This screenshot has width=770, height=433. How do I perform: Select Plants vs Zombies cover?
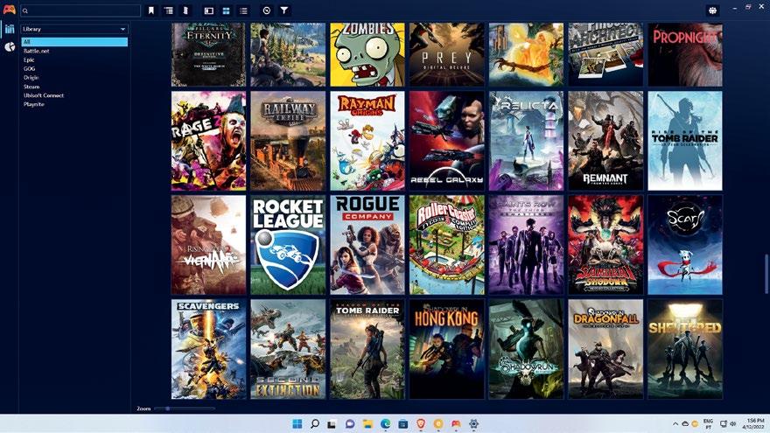click(367, 54)
